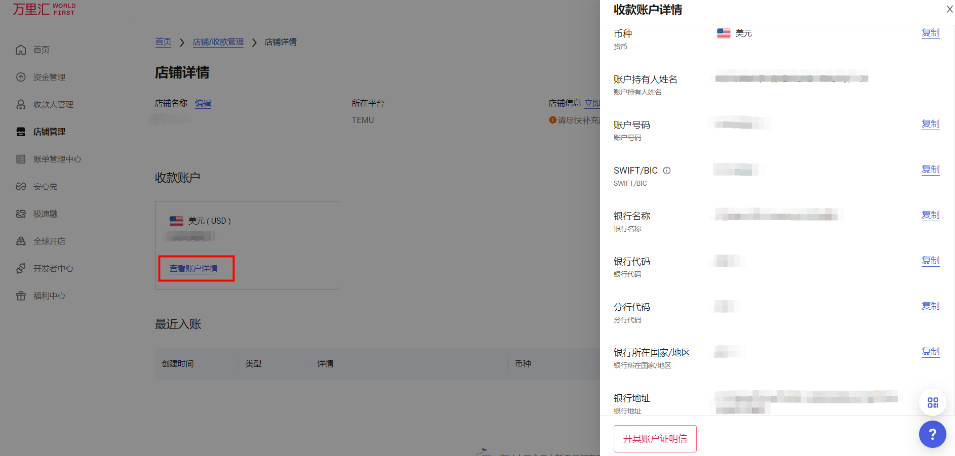
Task: Click the 币种 table column header
Action: (523, 364)
